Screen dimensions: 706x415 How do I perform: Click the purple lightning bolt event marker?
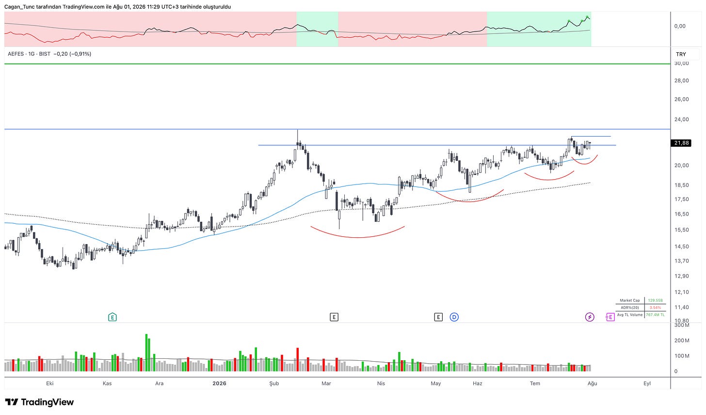point(590,317)
